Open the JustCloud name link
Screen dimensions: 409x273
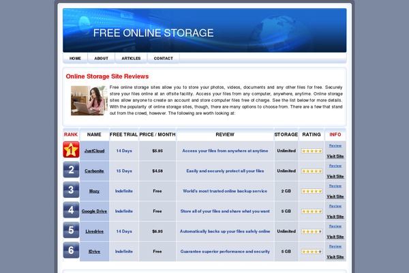coord(95,151)
